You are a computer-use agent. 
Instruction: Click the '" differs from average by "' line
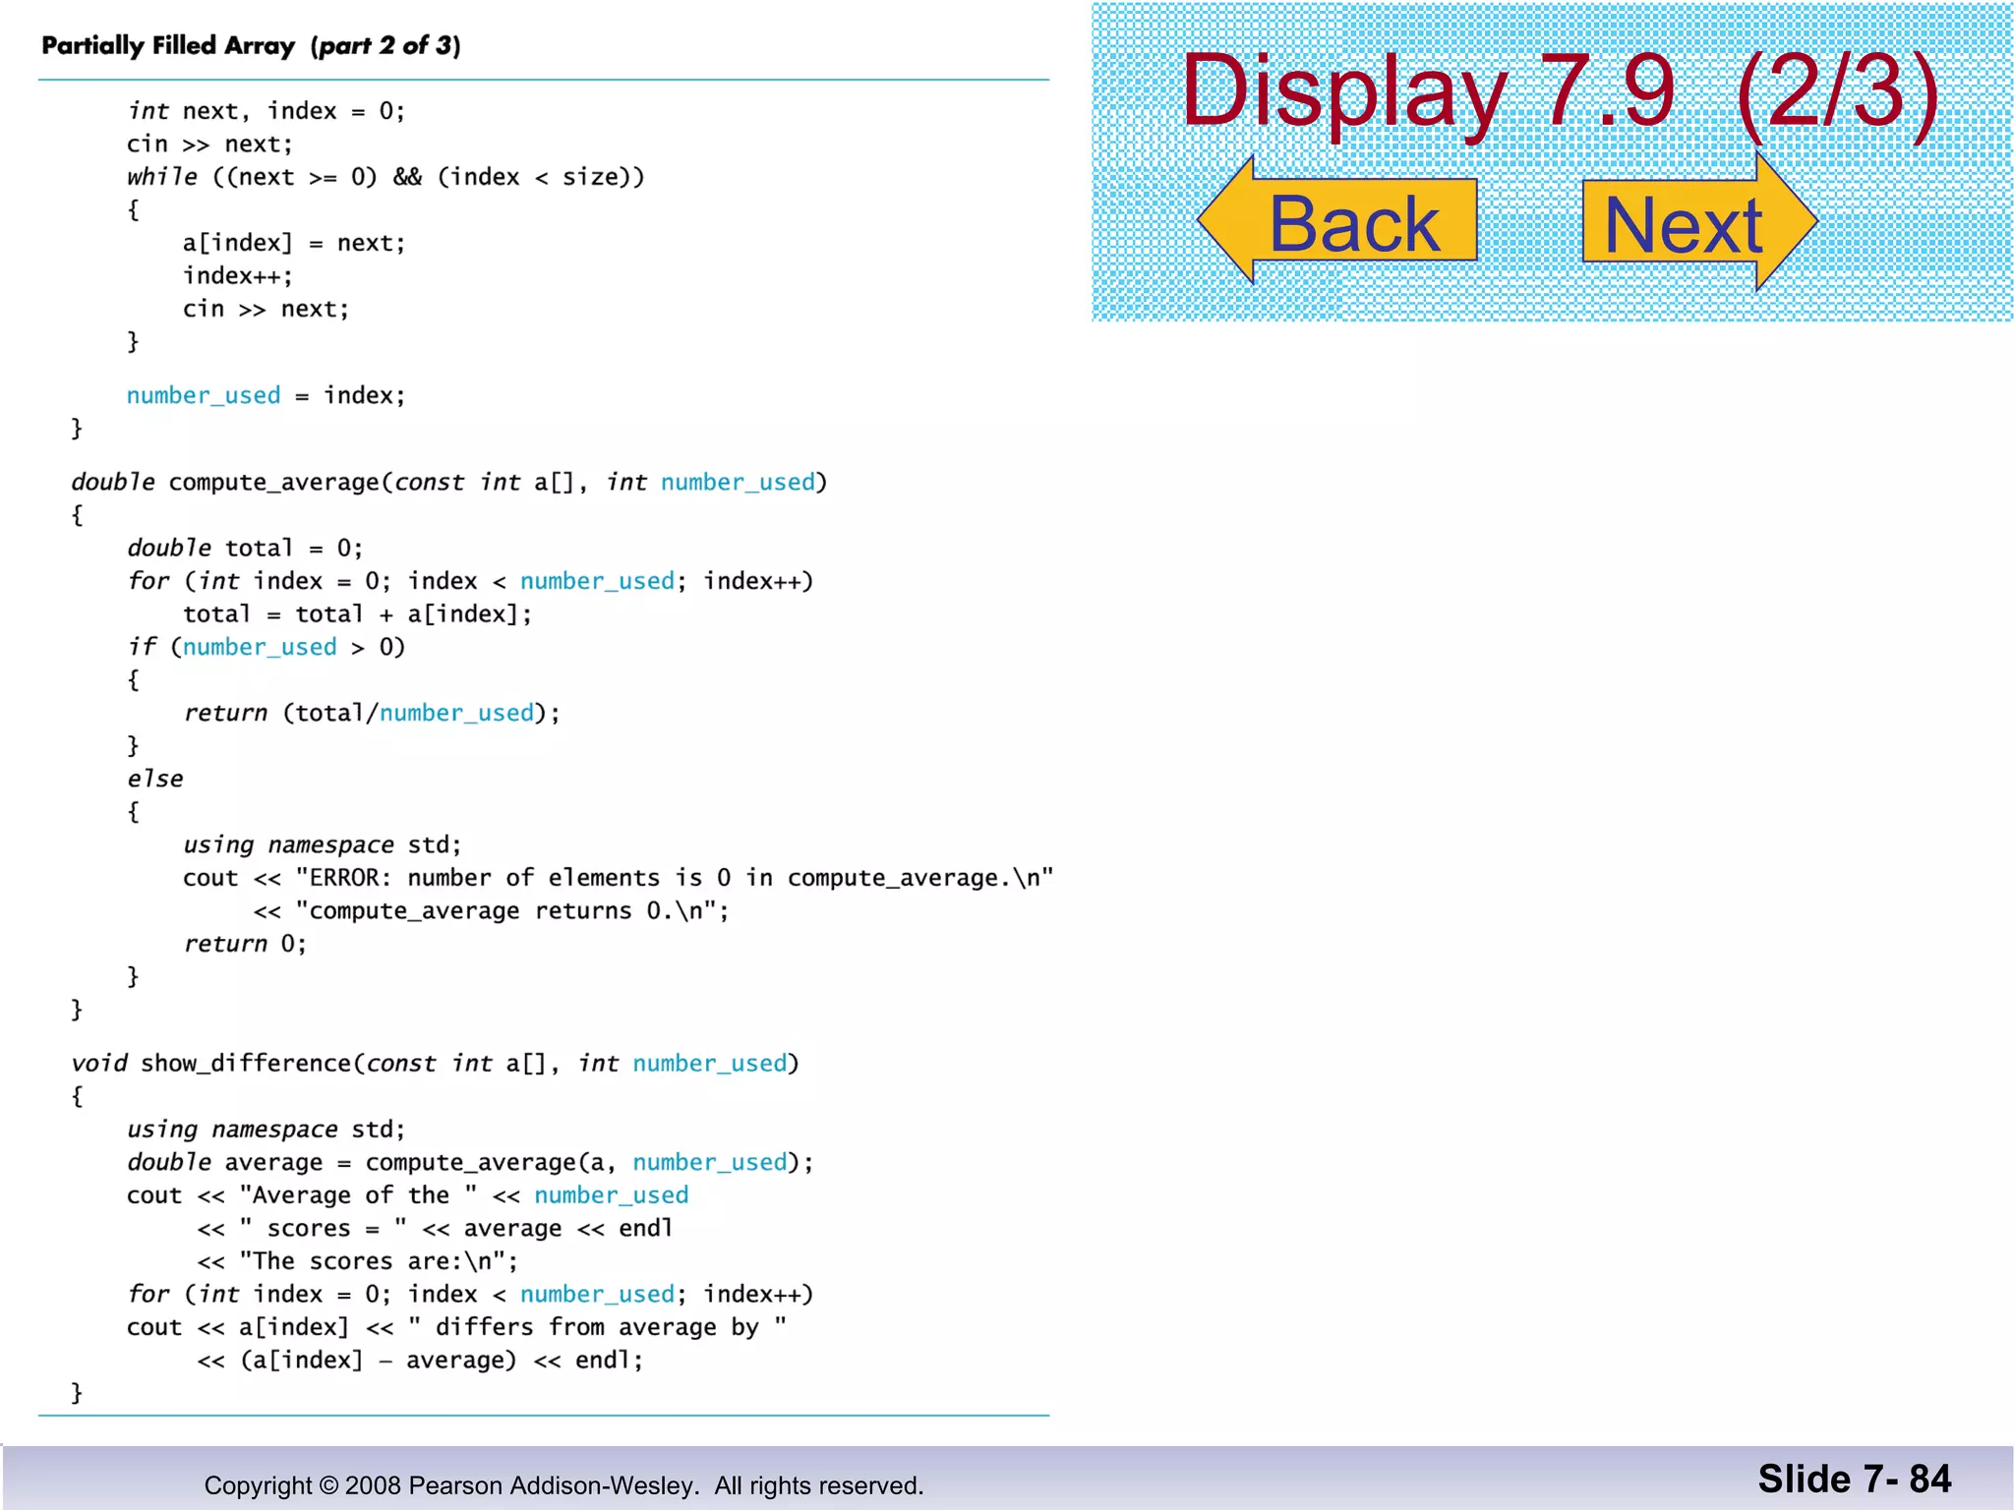coord(456,1327)
